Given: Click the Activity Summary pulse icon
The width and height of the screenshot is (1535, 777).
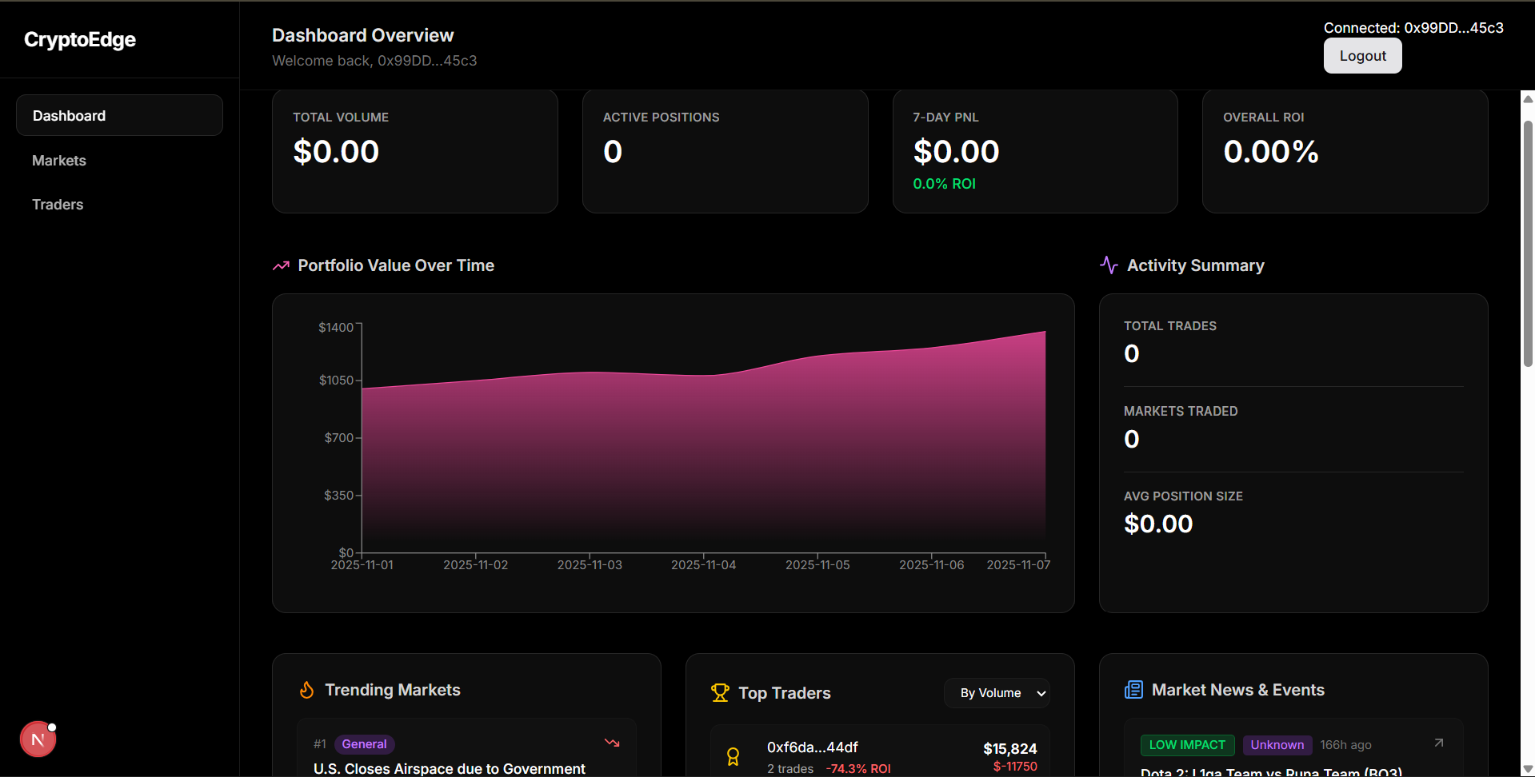Looking at the screenshot, I should [x=1108, y=265].
